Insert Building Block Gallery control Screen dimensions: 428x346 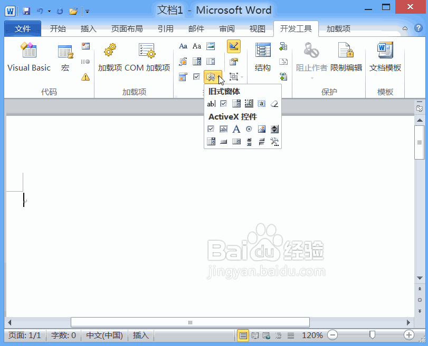click(x=183, y=62)
